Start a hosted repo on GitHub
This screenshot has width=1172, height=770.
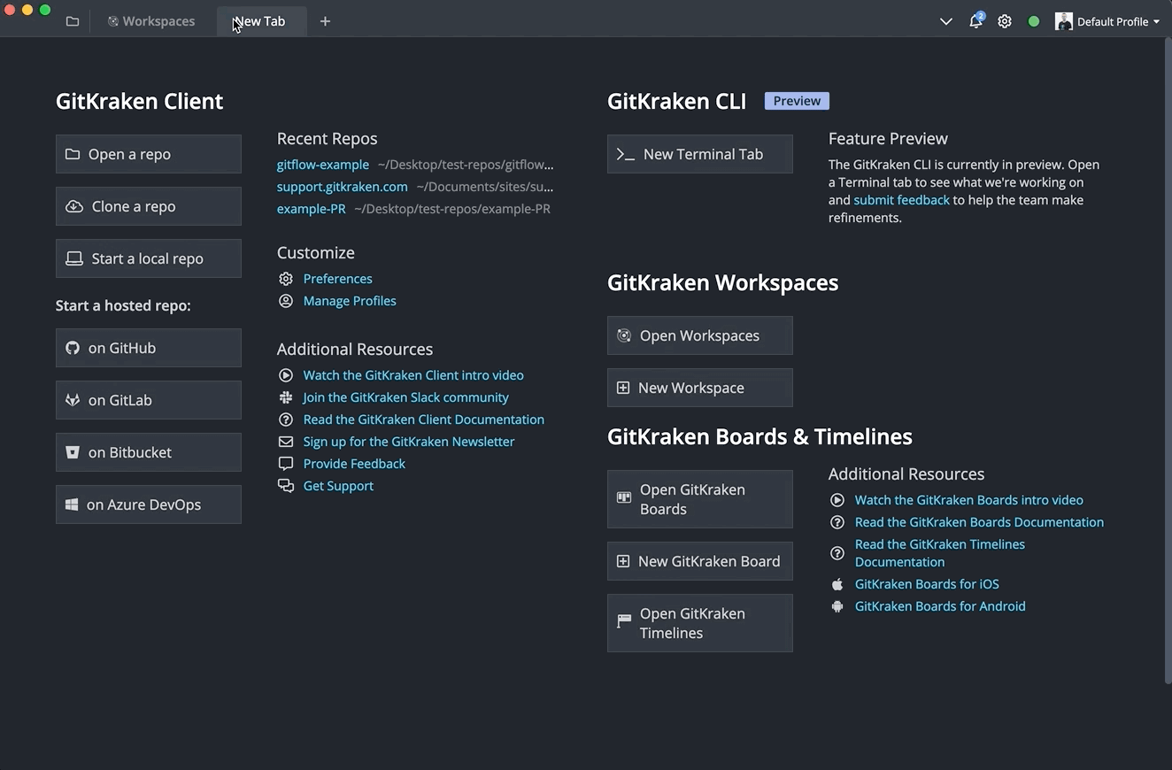click(x=149, y=348)
